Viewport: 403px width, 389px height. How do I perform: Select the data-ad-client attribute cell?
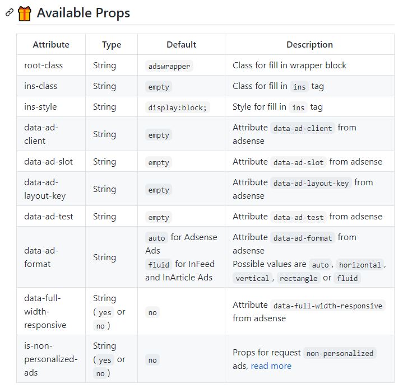click(51, 134)
